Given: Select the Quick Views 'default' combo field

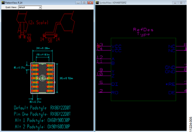Looking at the screenshot, I should tap(30, 7).
